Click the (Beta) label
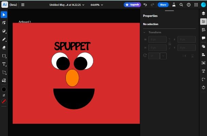Image resolution: width=207 pixels, height=136 pixels. [13, 5]
